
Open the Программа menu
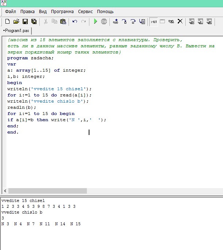click(62, 11)
